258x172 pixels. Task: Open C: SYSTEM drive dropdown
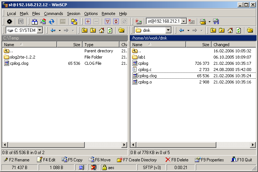point(40,30)
